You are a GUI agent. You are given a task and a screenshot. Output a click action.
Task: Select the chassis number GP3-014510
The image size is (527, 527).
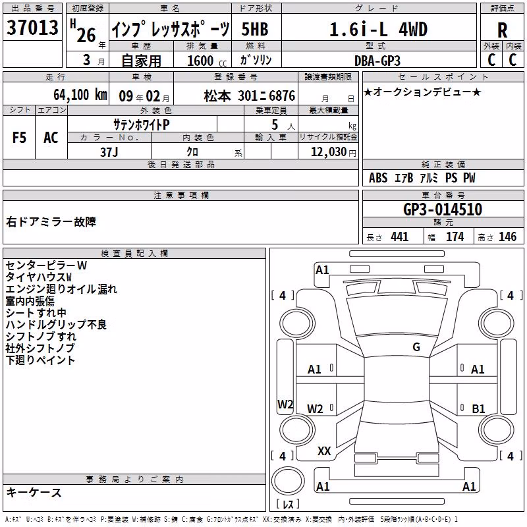click(443, 209)
